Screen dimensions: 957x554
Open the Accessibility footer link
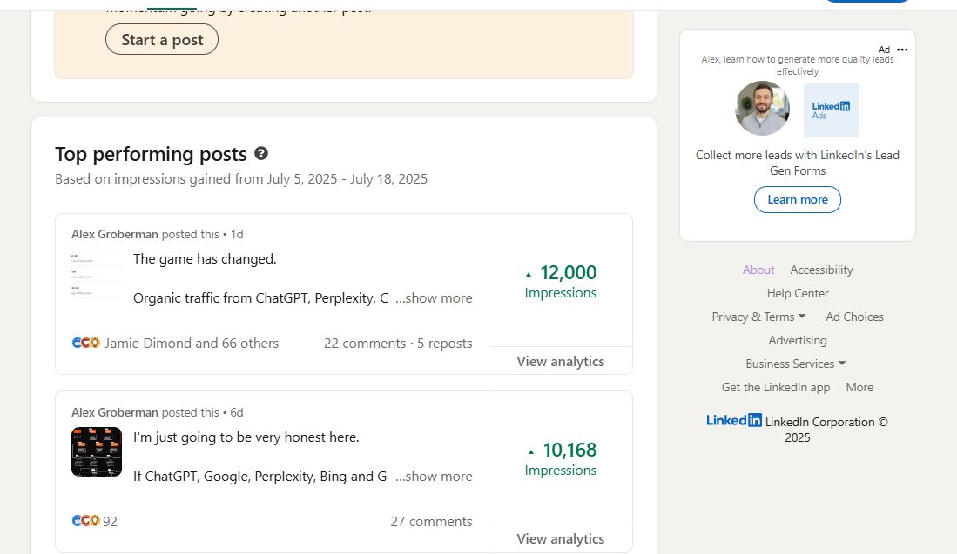click(x=821, y=270)
